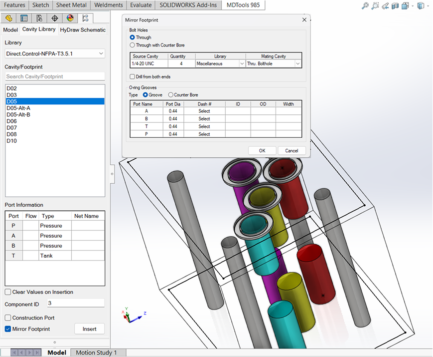Viewport: 433px width, 357px height.
Task: Open the ConfigurationManager panel icon
Action: (x=39, y=18)
